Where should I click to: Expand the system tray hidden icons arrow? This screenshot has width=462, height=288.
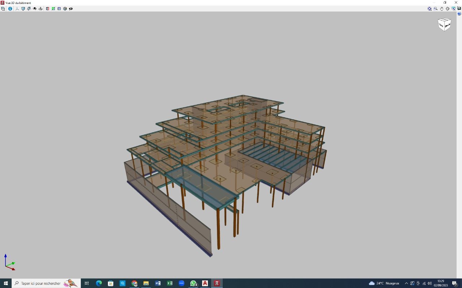click(406, 283)
